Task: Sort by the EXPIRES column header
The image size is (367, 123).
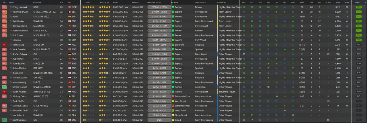Action: [x=135, y=2]
